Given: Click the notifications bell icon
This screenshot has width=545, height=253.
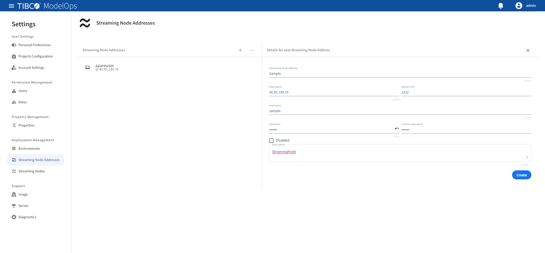Looking at the screenshot, I should coord(501,6).
